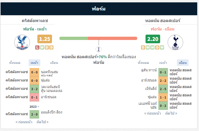Click the 2.20 form rating badge
Screen dimensions: 199x131
tap(153, 39)
